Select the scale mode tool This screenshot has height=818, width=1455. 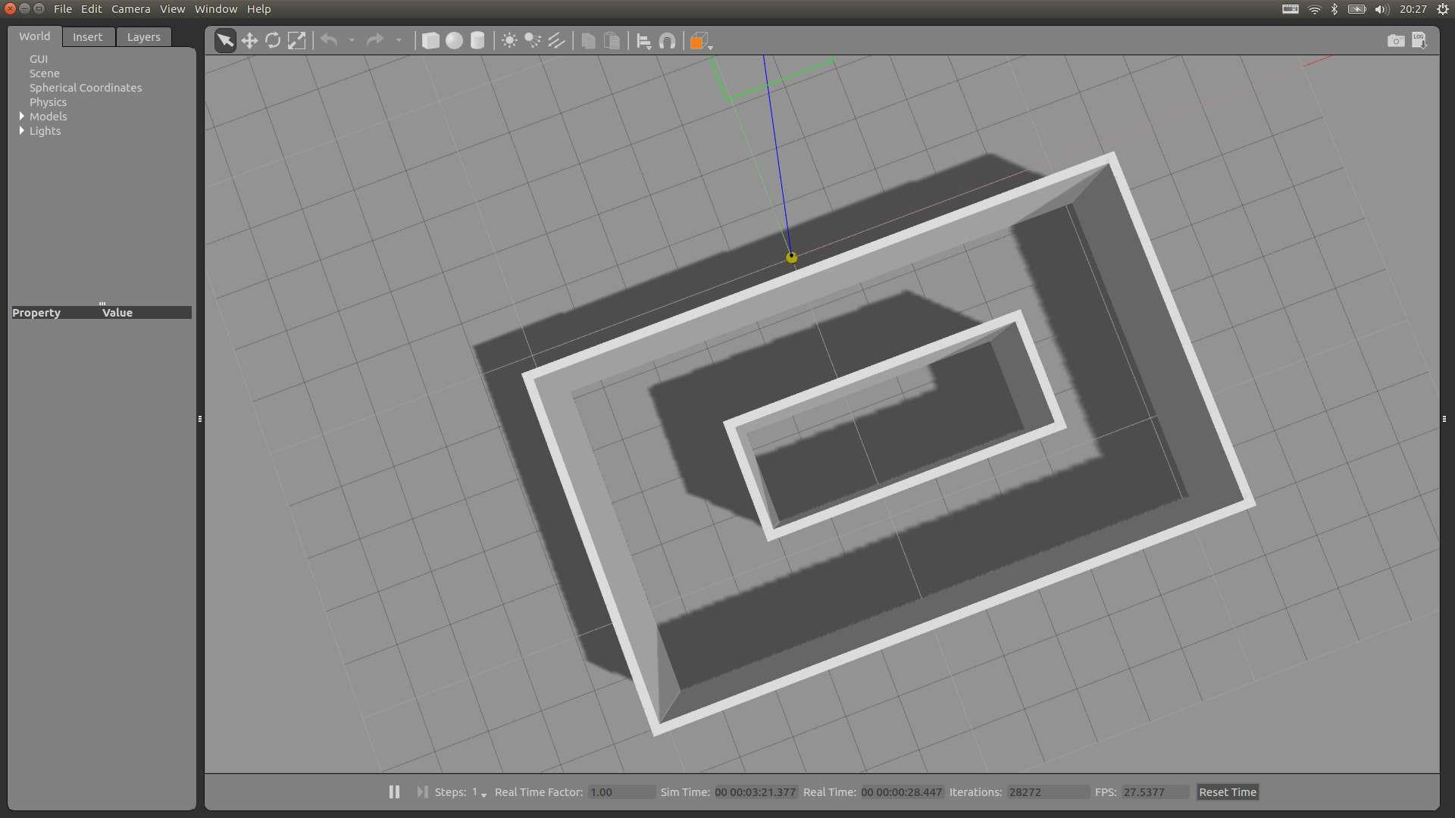coord(296,41)
